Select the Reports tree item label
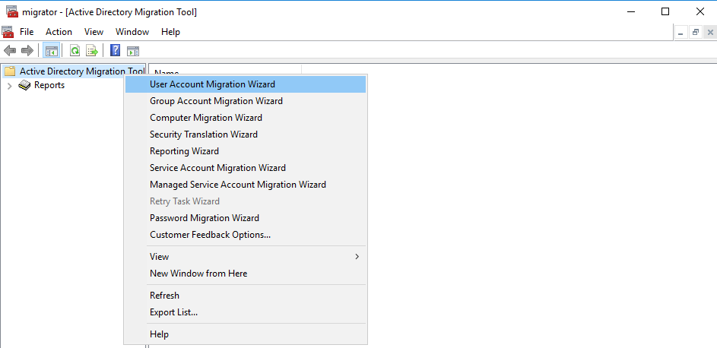The height and width of the screenshot is (348, 717). pyautogui.click(x=49, y=85)
